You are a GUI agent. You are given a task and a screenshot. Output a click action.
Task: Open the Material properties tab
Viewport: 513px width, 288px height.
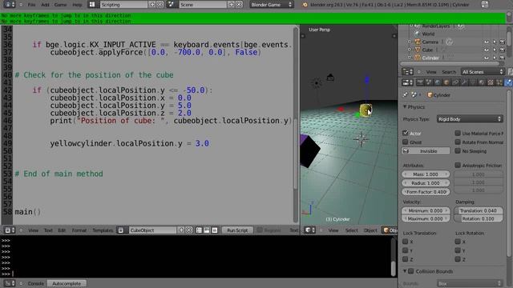(x=482, y=82)
